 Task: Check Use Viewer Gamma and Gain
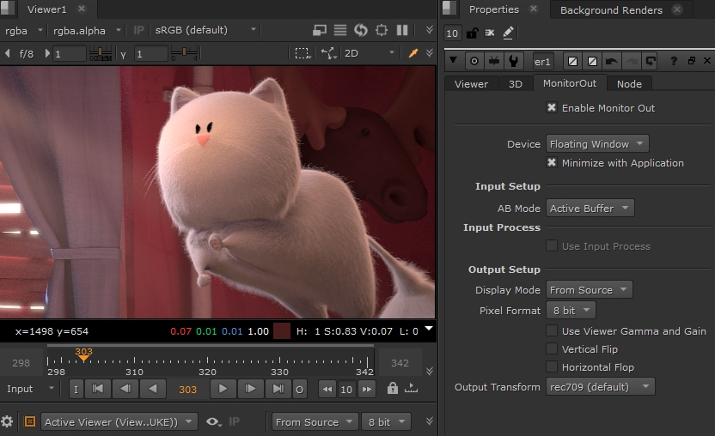[x=552, y=330]
